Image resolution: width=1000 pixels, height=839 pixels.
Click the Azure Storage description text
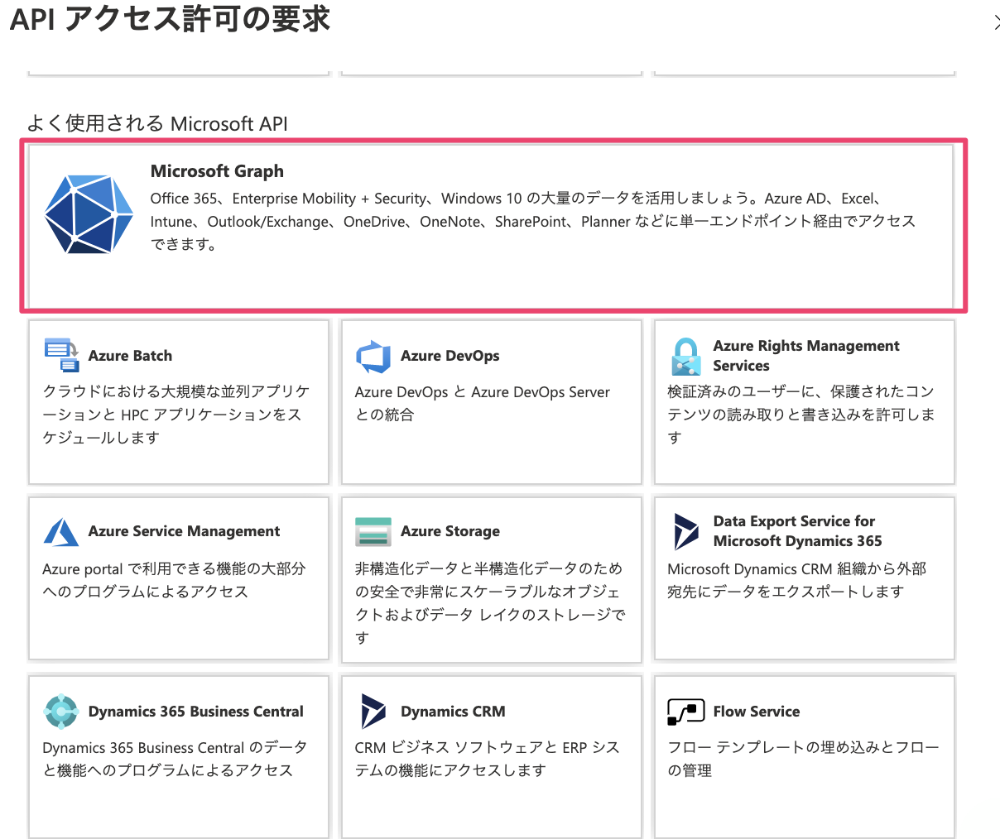490,603
